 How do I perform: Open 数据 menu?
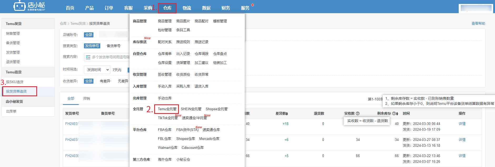206,8
